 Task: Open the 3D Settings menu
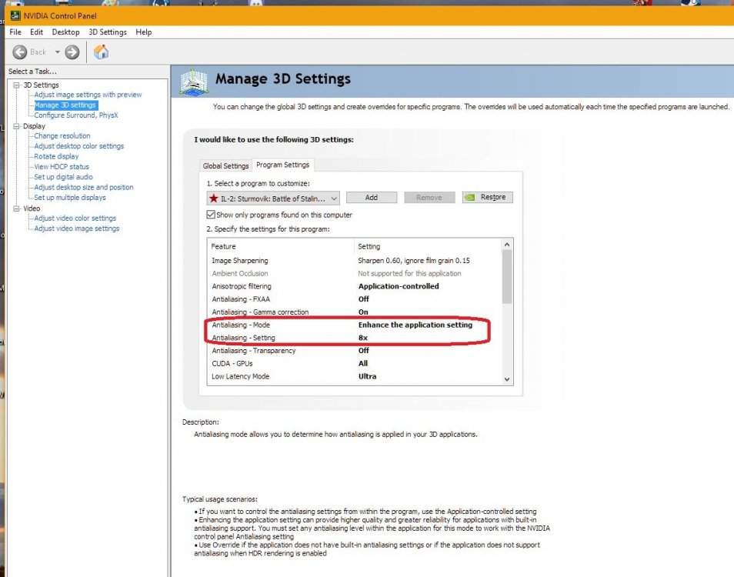point(108,32)
